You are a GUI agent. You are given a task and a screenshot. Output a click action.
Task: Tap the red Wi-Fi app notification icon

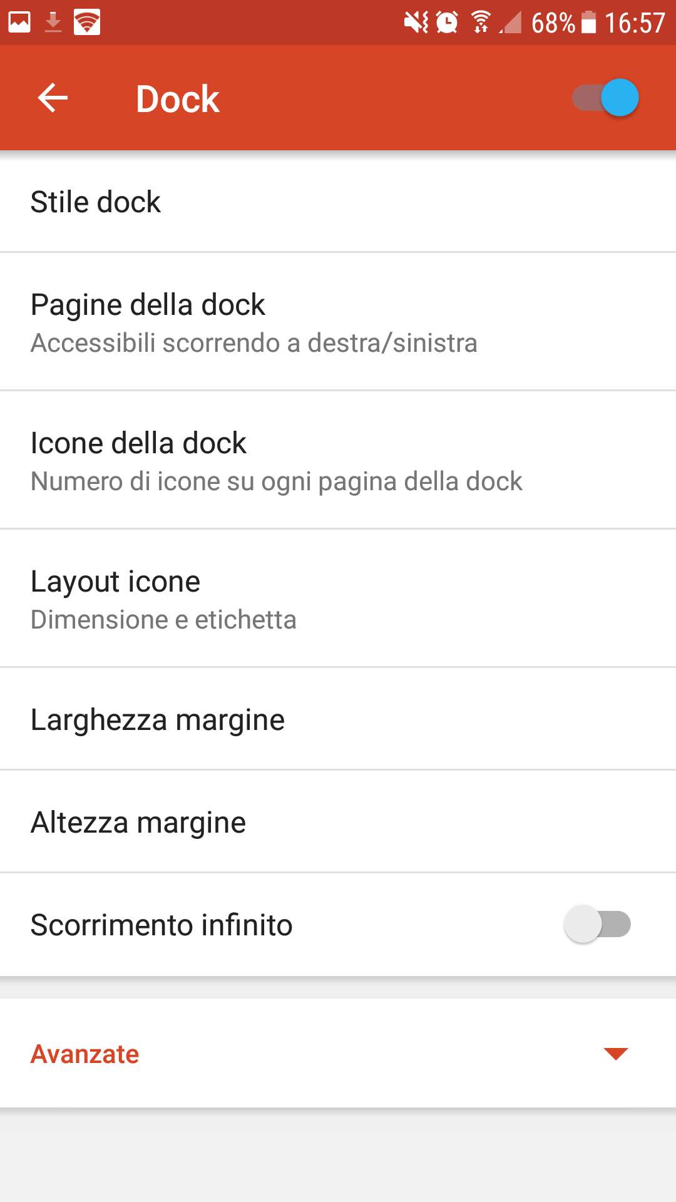[x=87, y=23]
